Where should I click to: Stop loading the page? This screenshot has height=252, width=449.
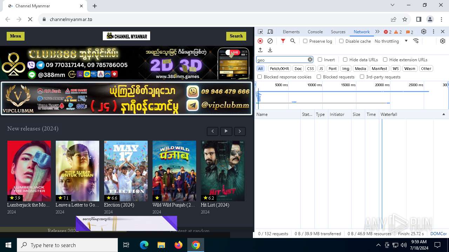[30, 19]
